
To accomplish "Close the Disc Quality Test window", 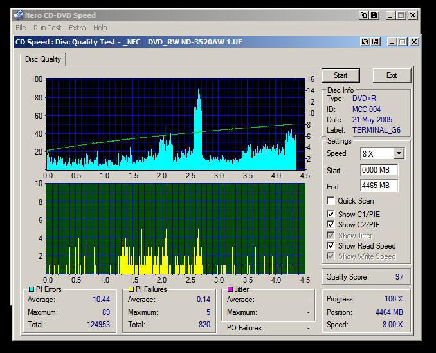I will click(x=414, y=42).
